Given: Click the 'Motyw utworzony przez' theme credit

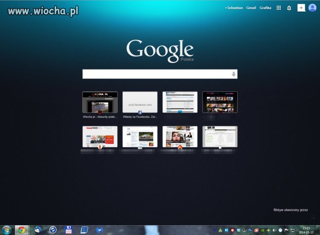Looking at the screenshot, I should tap(291, 210).
